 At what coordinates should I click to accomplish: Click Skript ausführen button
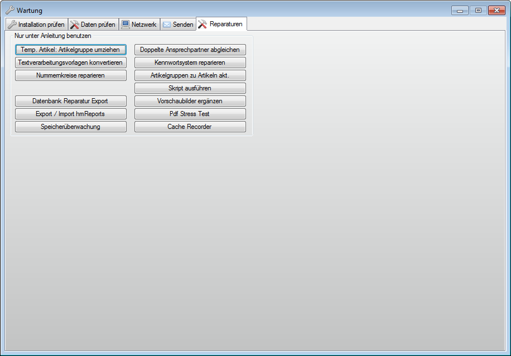coord(190,88)
